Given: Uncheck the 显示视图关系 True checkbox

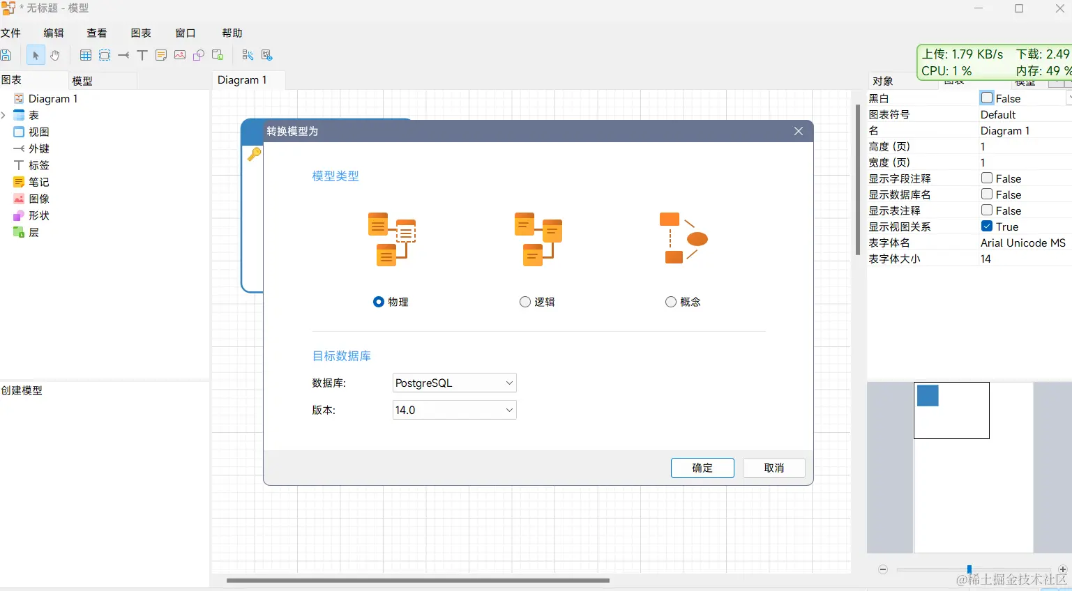Looking at the screenshot, I should tap(987, 227).
